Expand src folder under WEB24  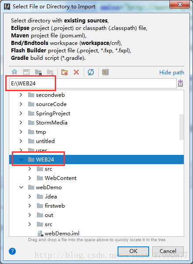click(x=30, y=169)
